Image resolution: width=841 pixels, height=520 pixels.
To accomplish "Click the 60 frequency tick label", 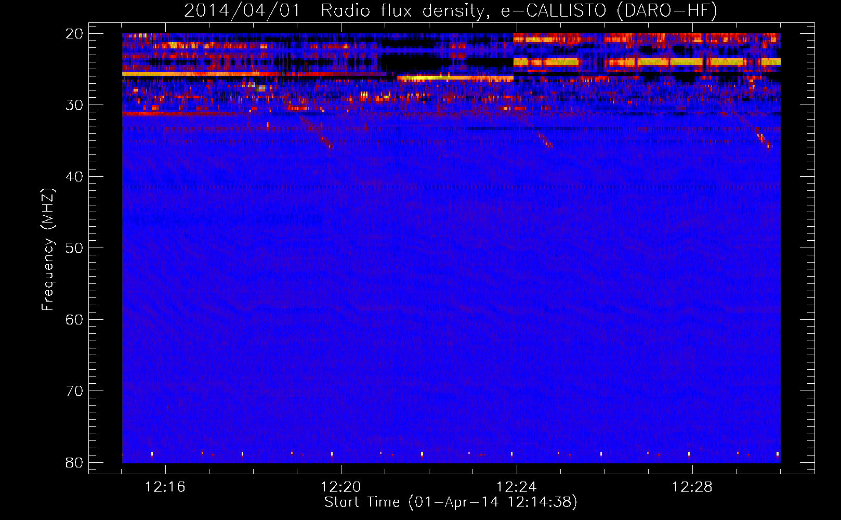I will point(74,319).
